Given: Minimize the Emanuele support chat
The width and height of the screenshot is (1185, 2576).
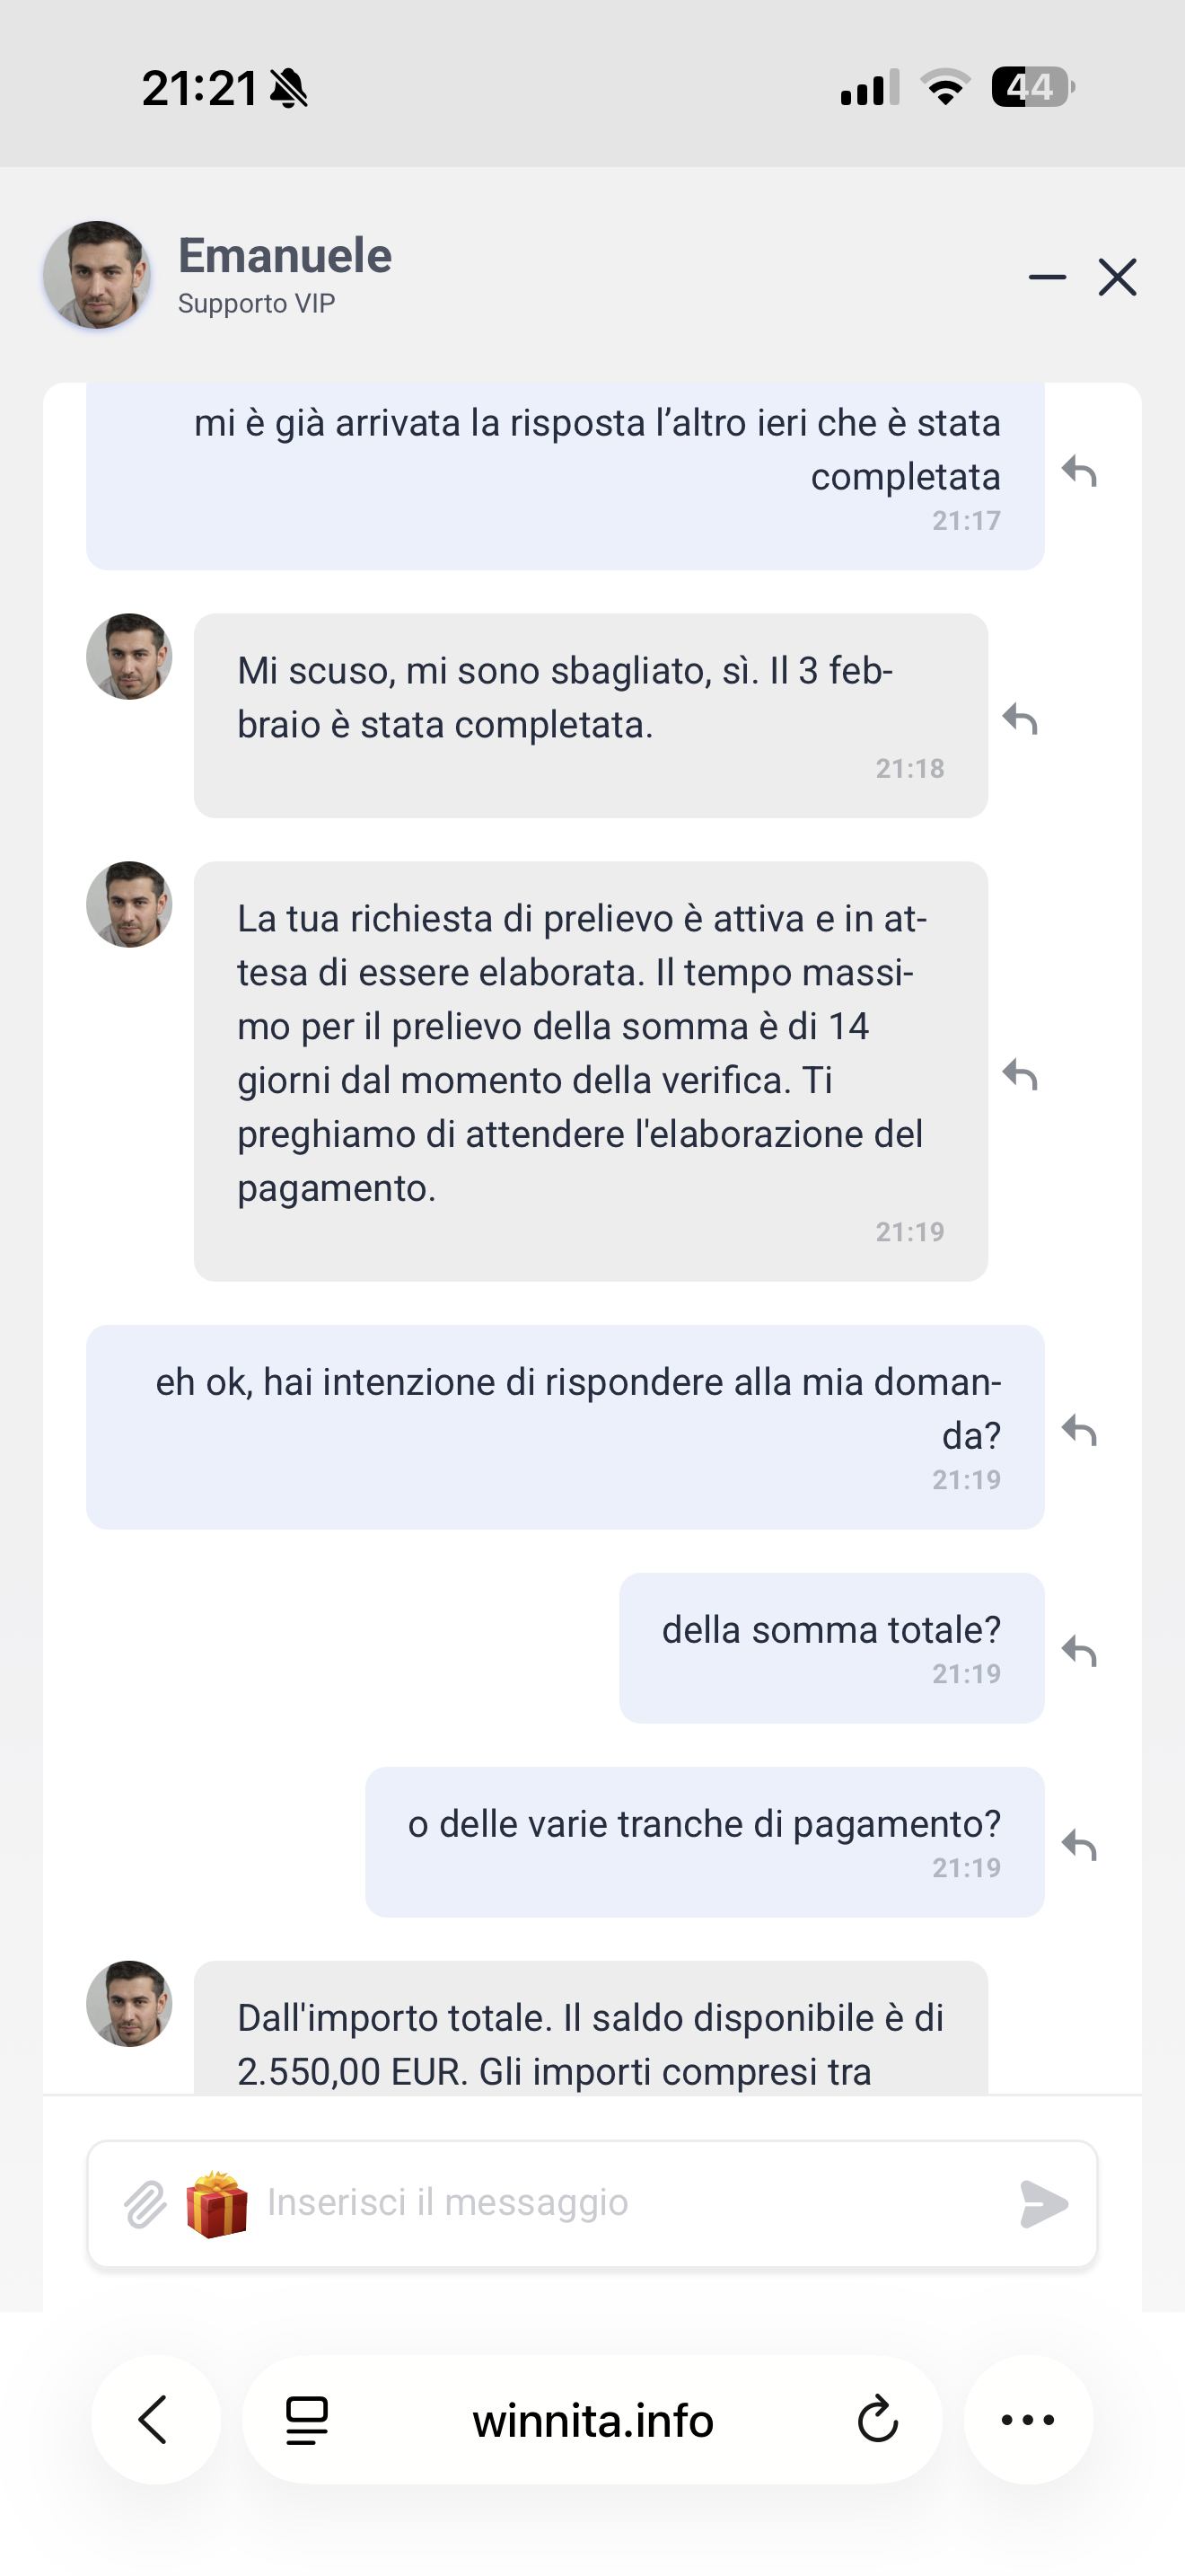Looking at the screenshot, I should pyautogui.click(x=1047, y=277).
